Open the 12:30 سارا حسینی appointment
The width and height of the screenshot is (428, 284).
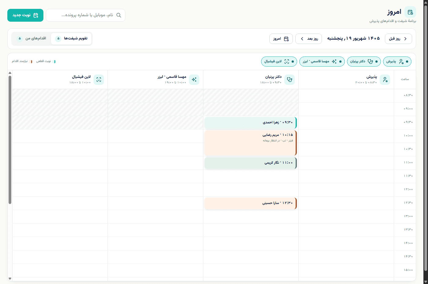point(251,203)
